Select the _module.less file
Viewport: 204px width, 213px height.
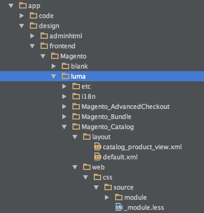pyautogui.click(x=144, y=208)
